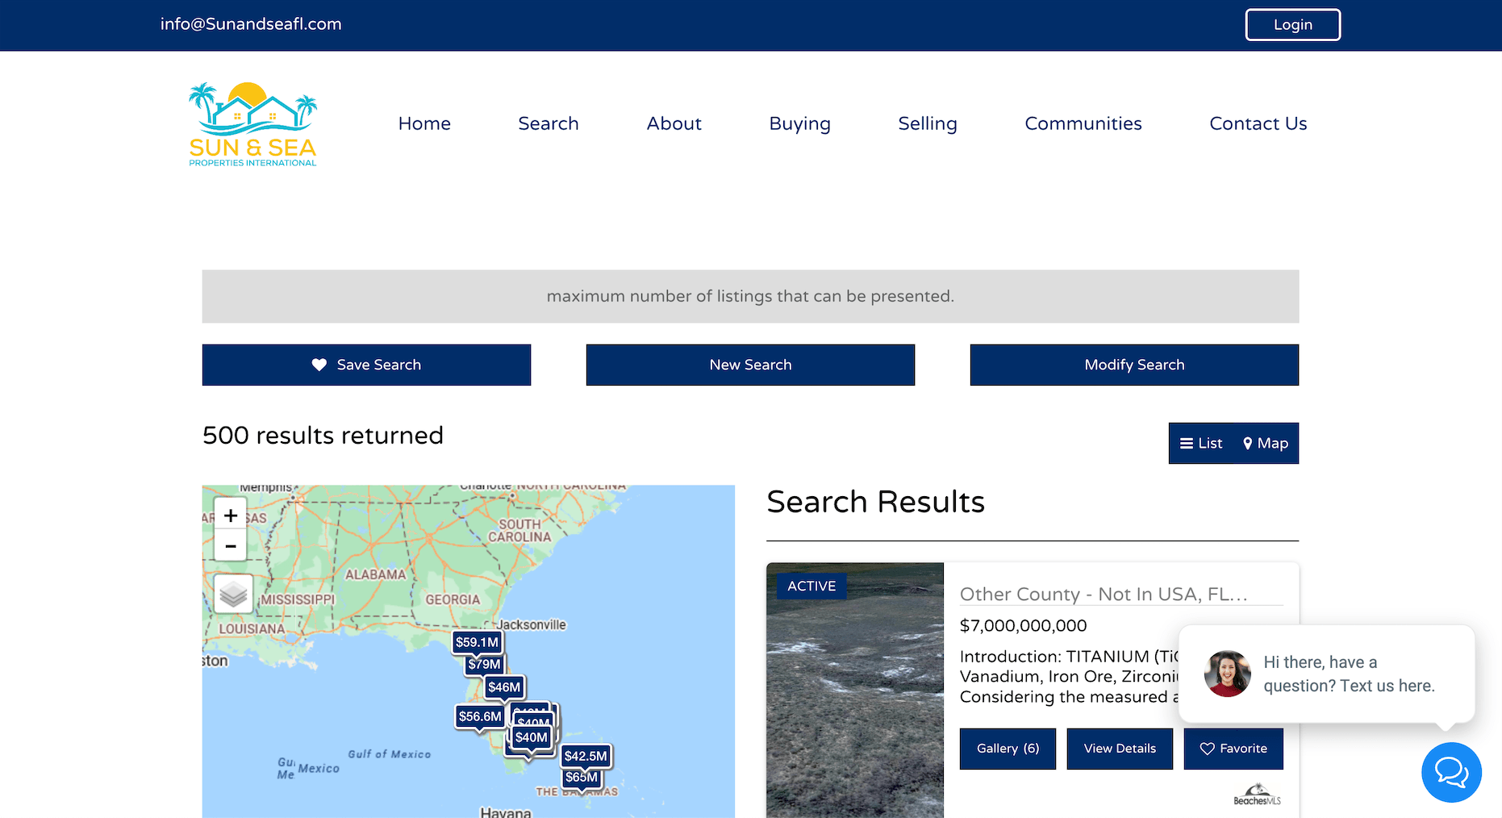Open the map layers selector
This screenshot has height=818, width=1502.
coord(234,595)
